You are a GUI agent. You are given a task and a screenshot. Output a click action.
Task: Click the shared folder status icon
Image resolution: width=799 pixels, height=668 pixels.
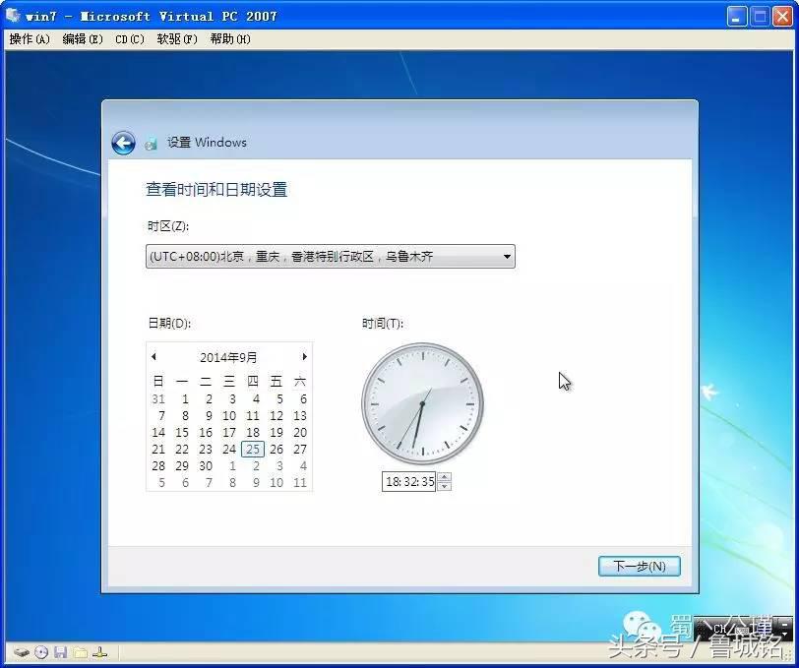coord(78,652)
